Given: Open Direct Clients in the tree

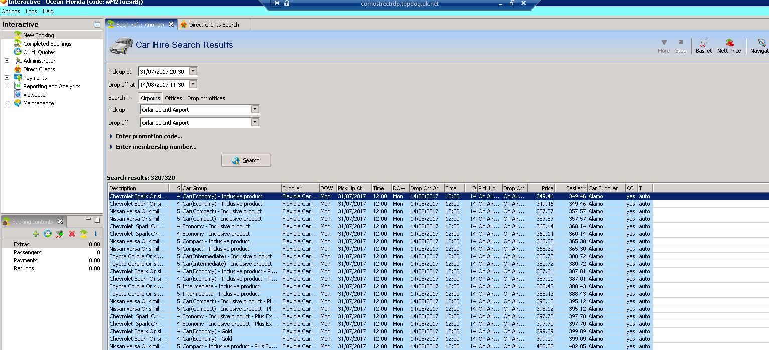Looking at the screenshot, I should [39, 69].
